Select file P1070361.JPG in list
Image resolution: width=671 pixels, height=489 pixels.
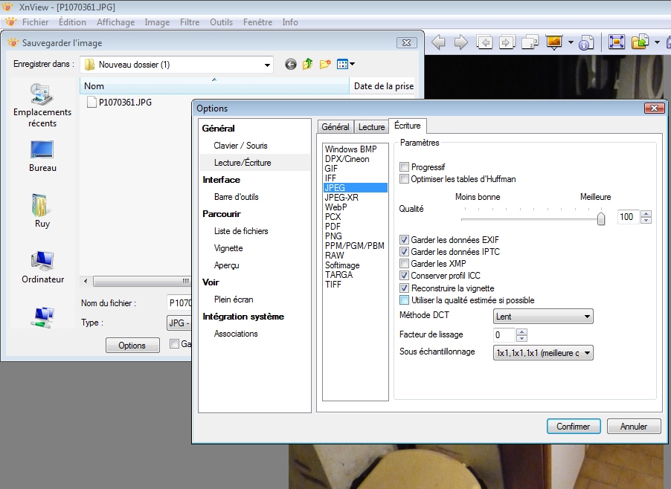tap(119, 102)
